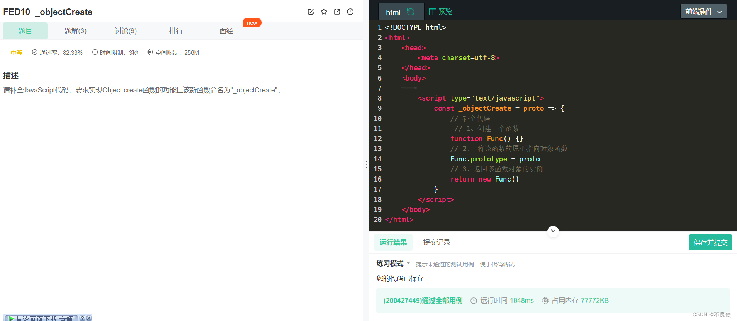Click code line 12 function Func() {}
Screen dimensions: 737x321
[x=487, y=139]
